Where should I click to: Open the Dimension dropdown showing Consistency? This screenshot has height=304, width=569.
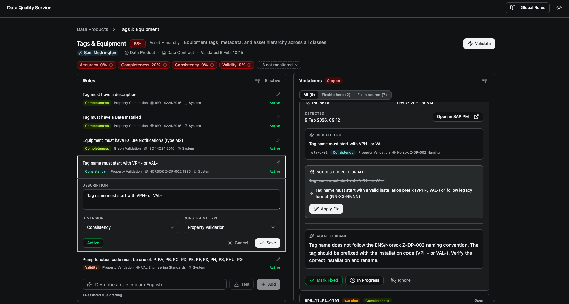pos(131,227)
